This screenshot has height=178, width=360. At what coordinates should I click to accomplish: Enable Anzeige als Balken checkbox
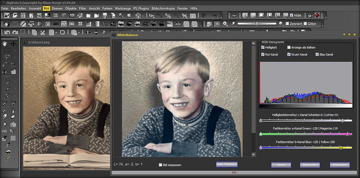coord(289,47)
